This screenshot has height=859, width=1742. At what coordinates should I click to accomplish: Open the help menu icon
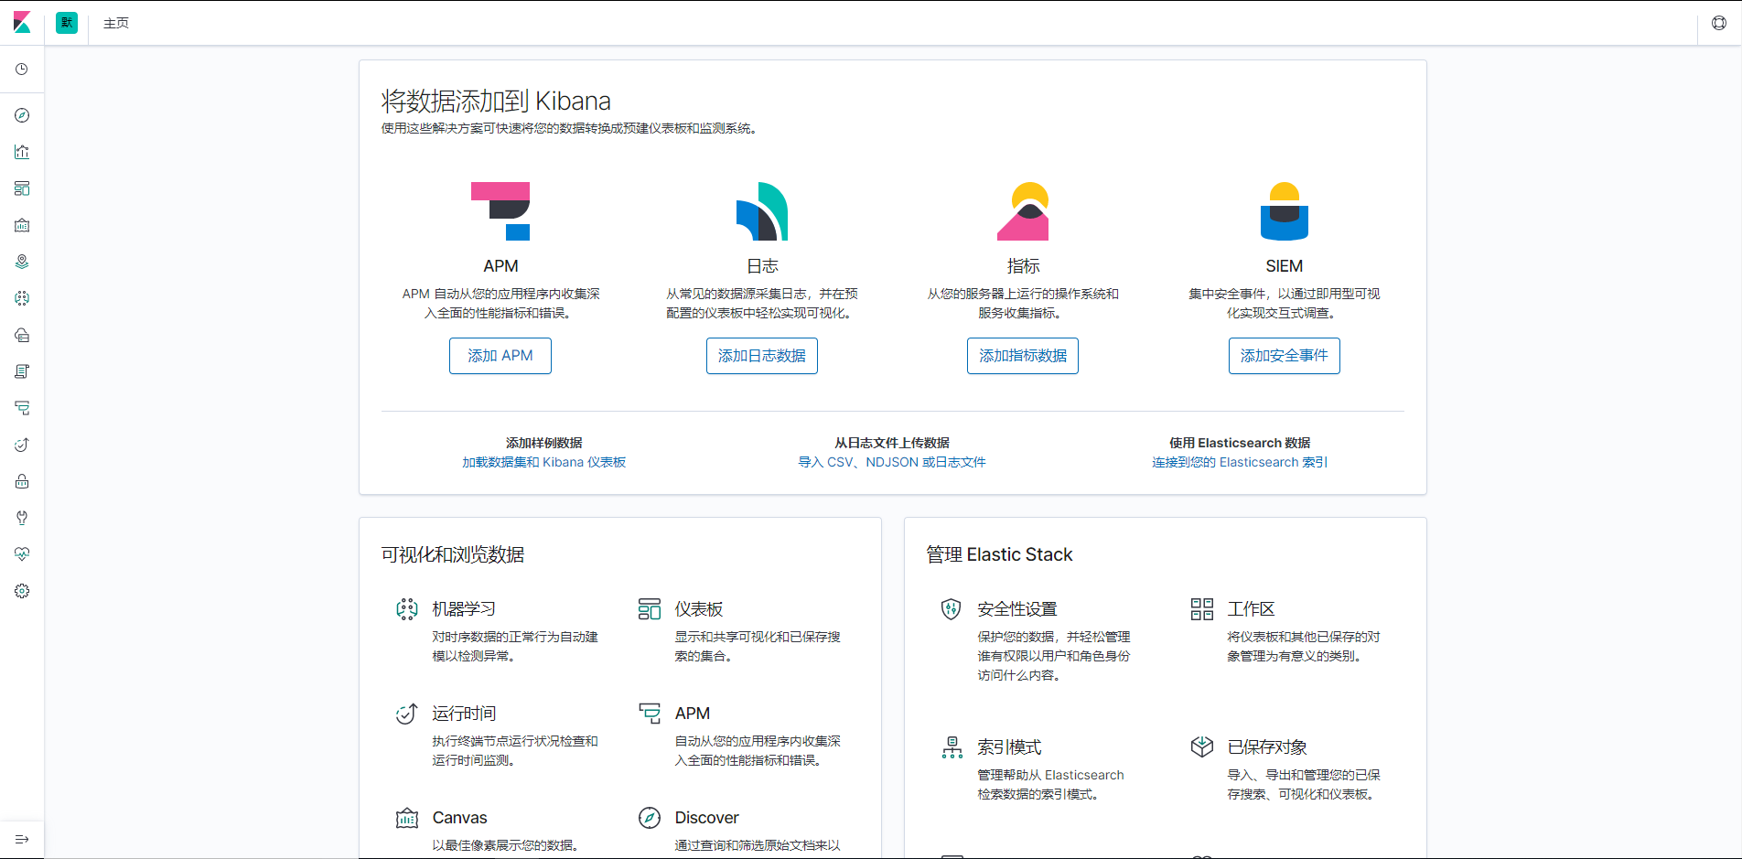point(1719,23)
